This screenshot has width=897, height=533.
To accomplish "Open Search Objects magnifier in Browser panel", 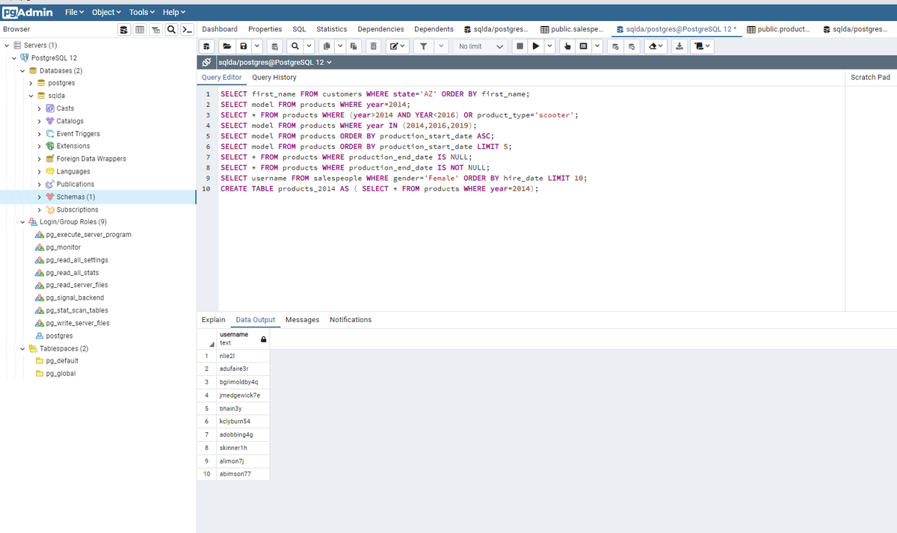I will tap(173, 29).
